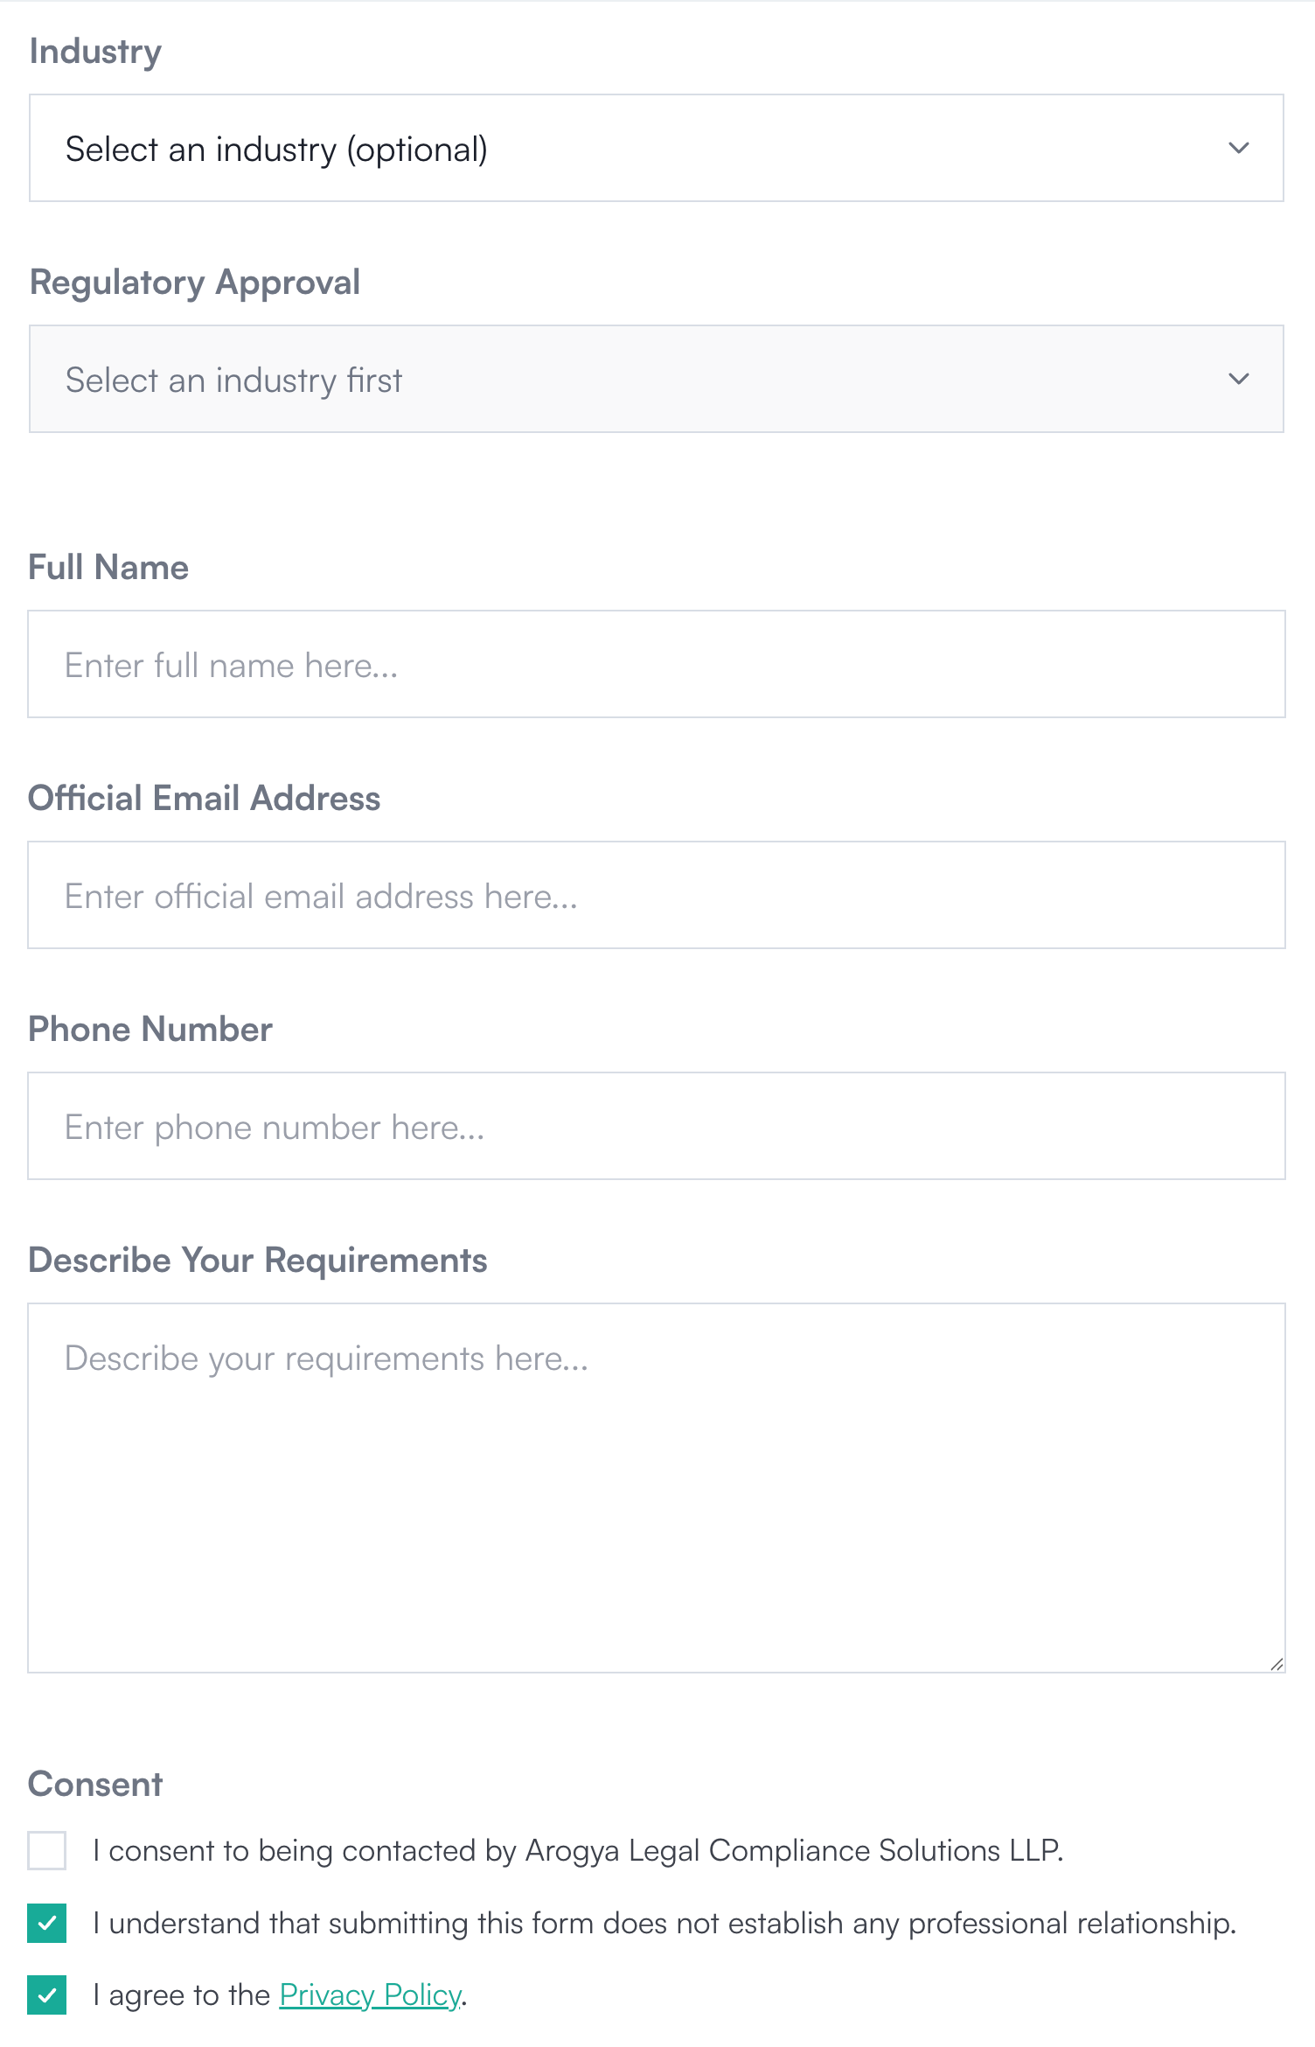Click inside the Describe your requirements textarea
This screenshot has width=1315, height=2047.
pyautogui.click(x=657, y=1488)
